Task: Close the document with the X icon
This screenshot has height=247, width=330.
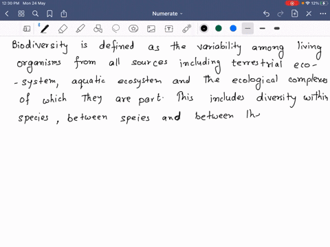Action: (x=309, y=14)
